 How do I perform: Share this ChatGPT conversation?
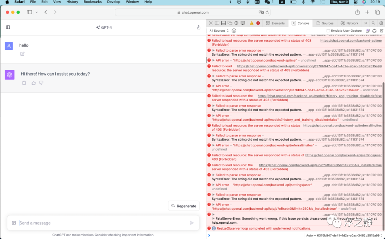click(199, 27)
